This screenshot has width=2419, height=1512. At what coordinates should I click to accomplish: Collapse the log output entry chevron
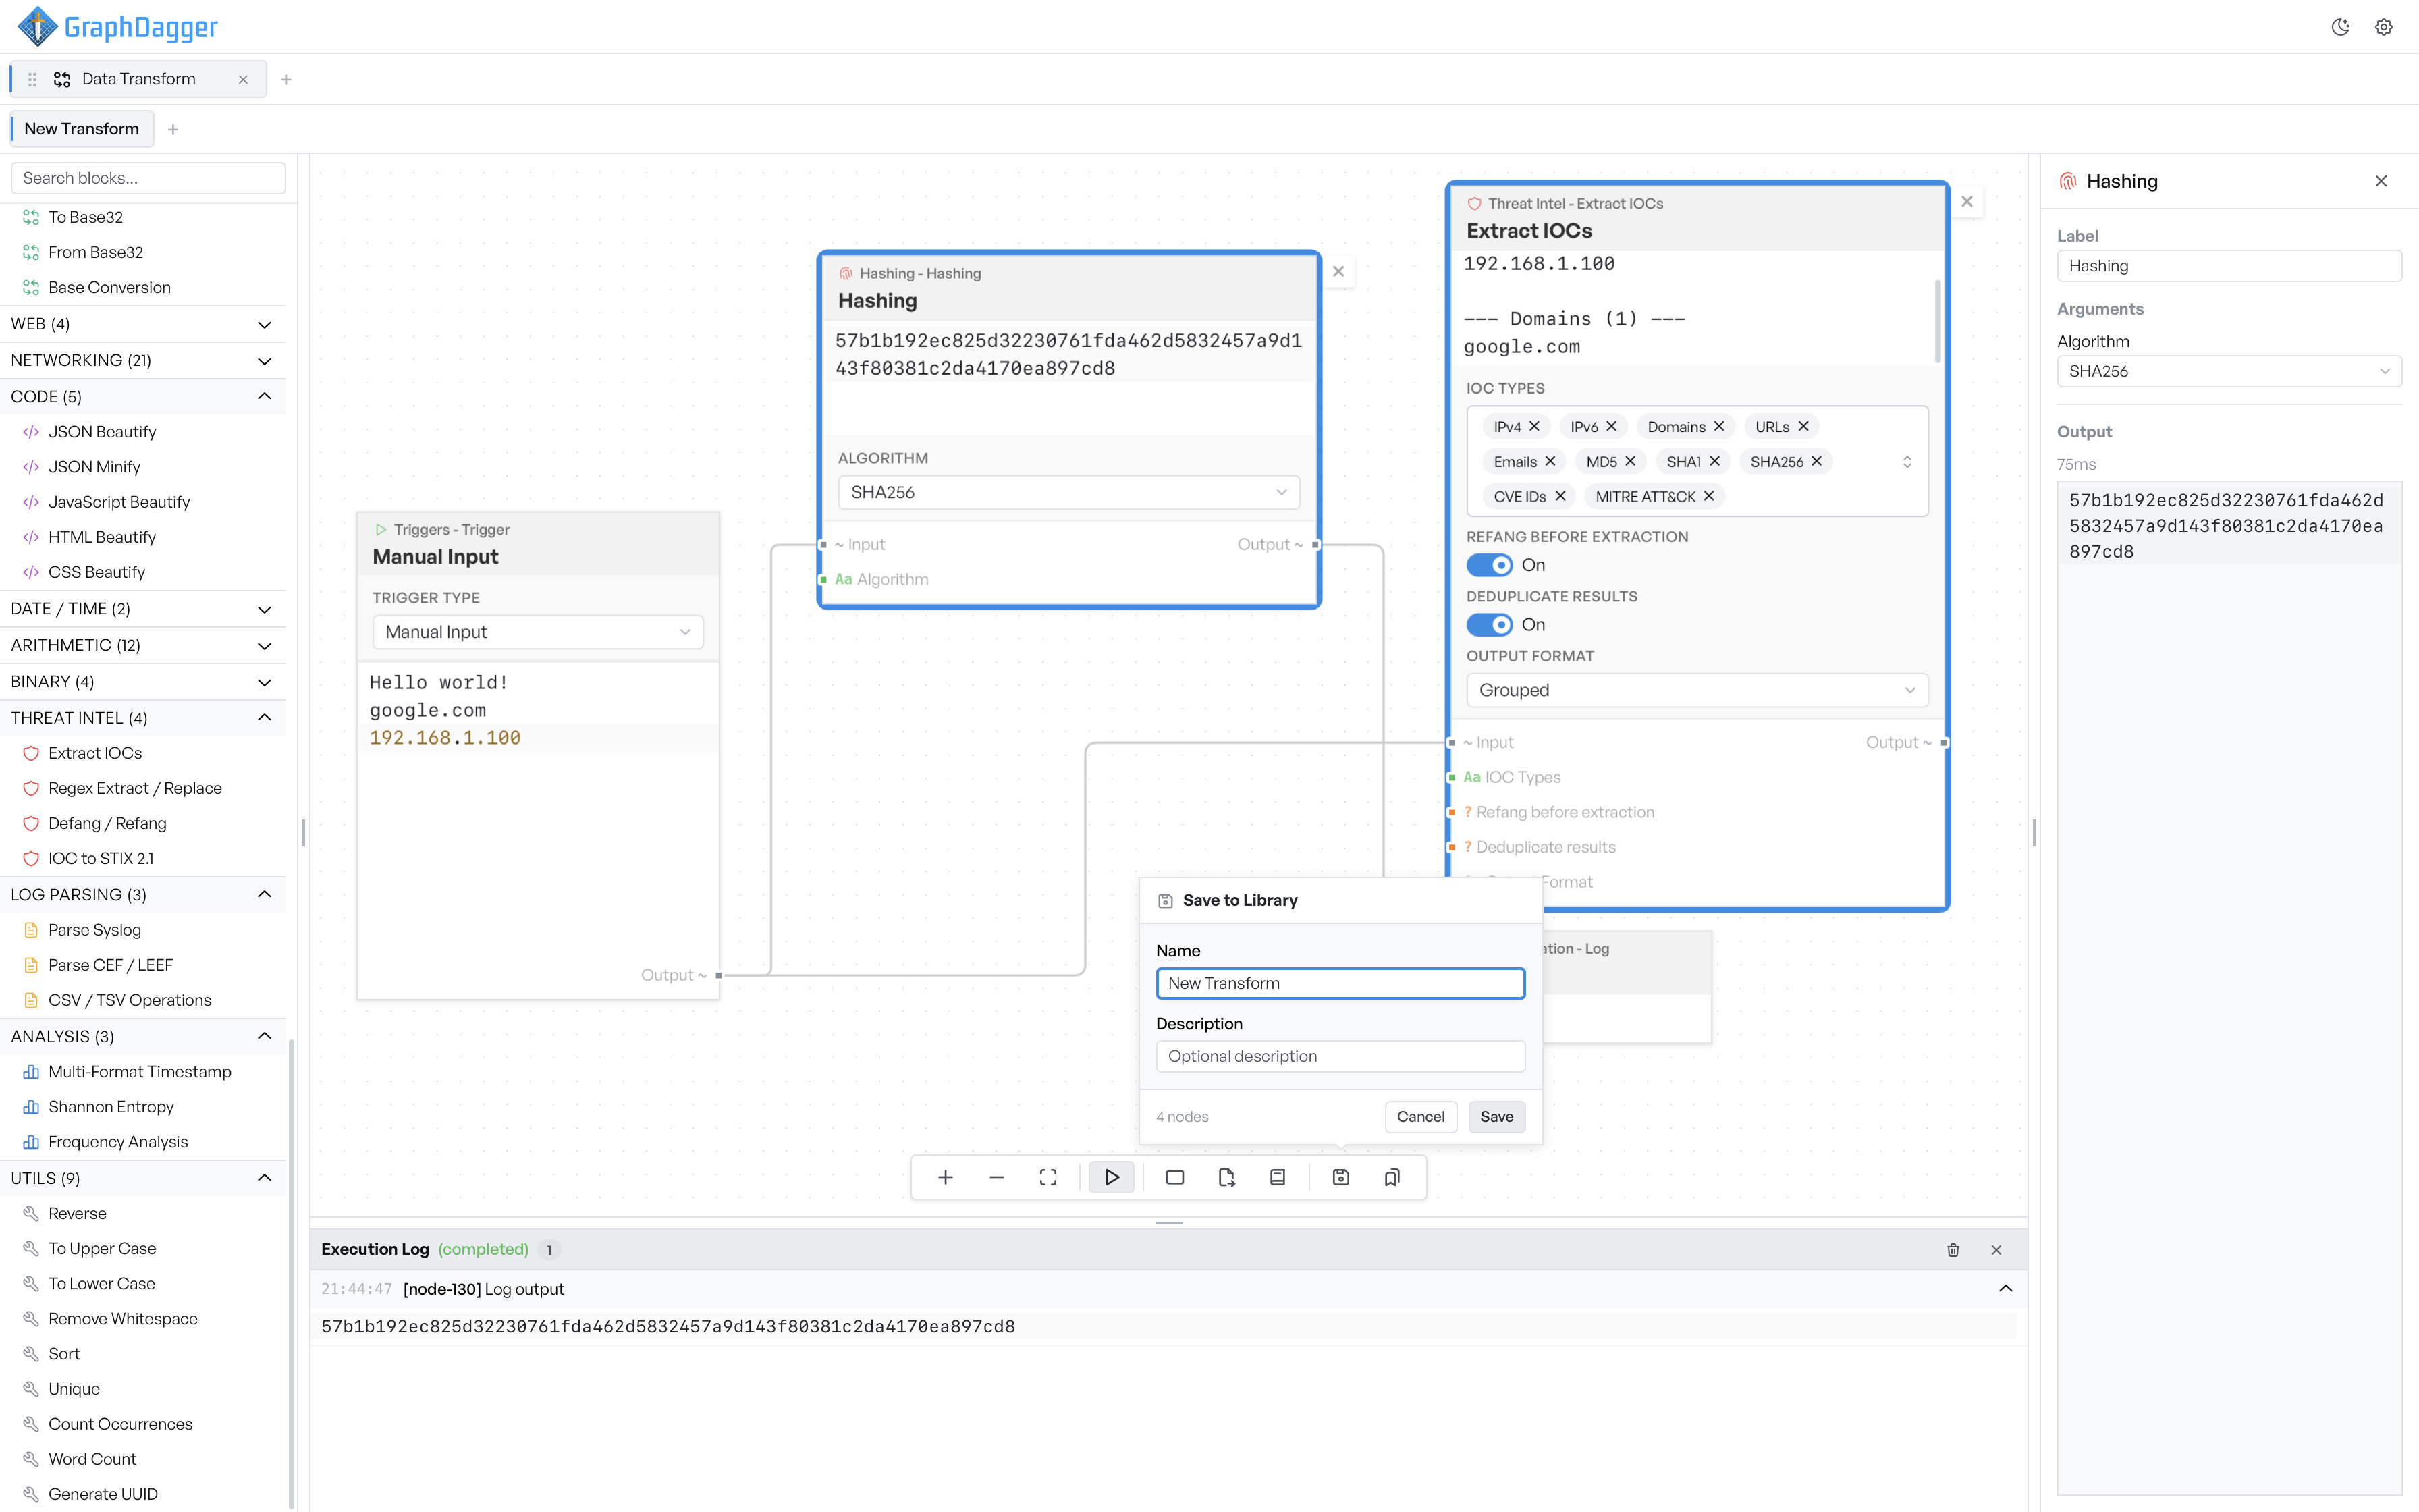tap(2005, 1289)
